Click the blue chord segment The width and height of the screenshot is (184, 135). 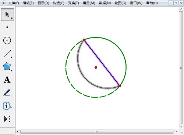[x=102, y=63]
